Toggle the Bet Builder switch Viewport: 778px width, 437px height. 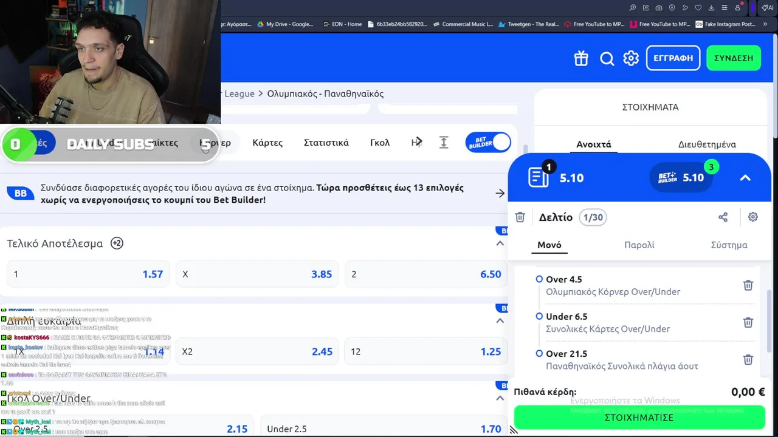tap(488, 142)
